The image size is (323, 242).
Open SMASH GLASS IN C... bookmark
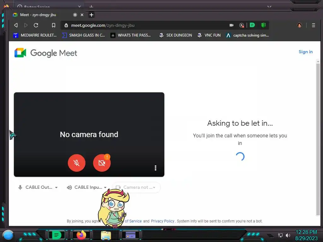click(x=84, y=35)
